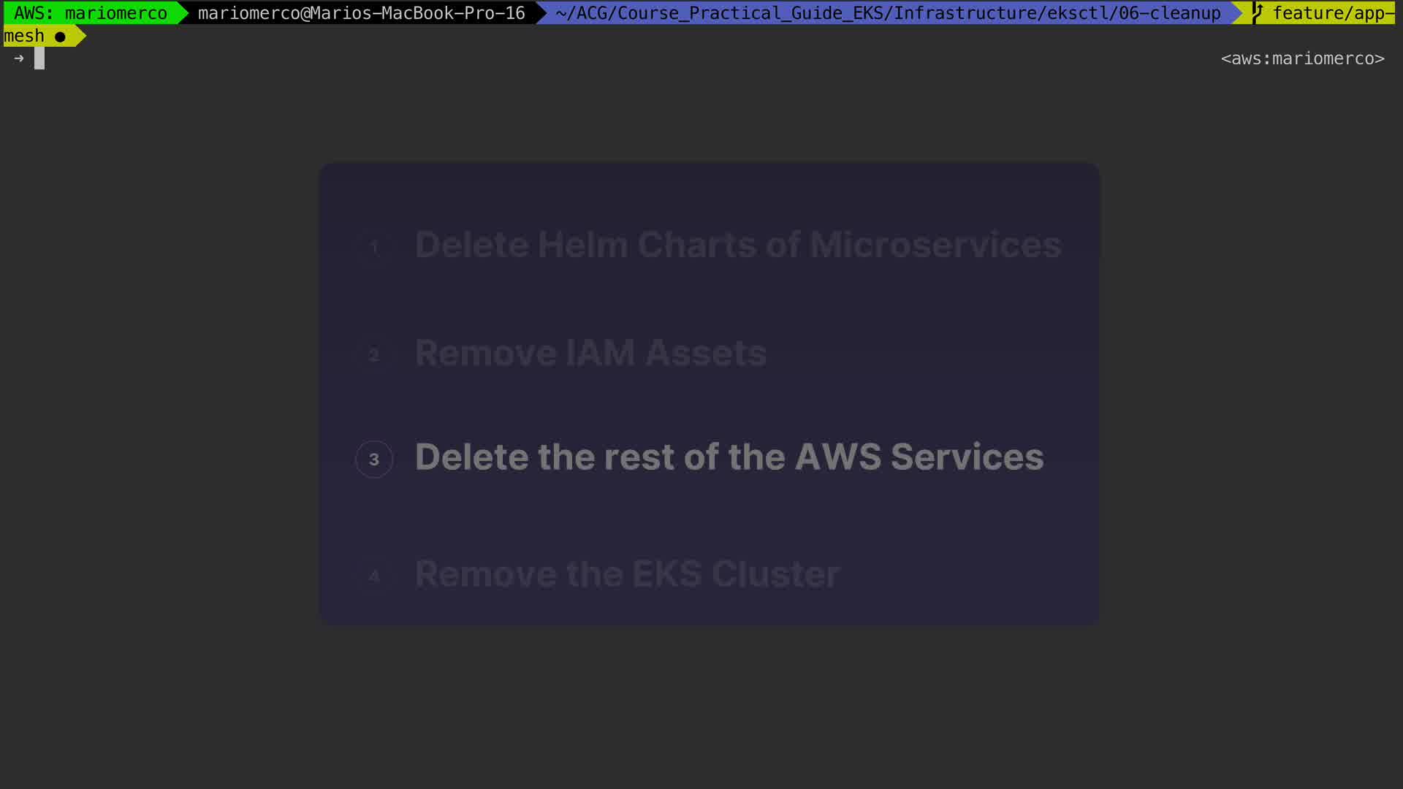1403x789 pixels.
Task: Click the step 1 number circle
Action: click(x=374, y=247)
